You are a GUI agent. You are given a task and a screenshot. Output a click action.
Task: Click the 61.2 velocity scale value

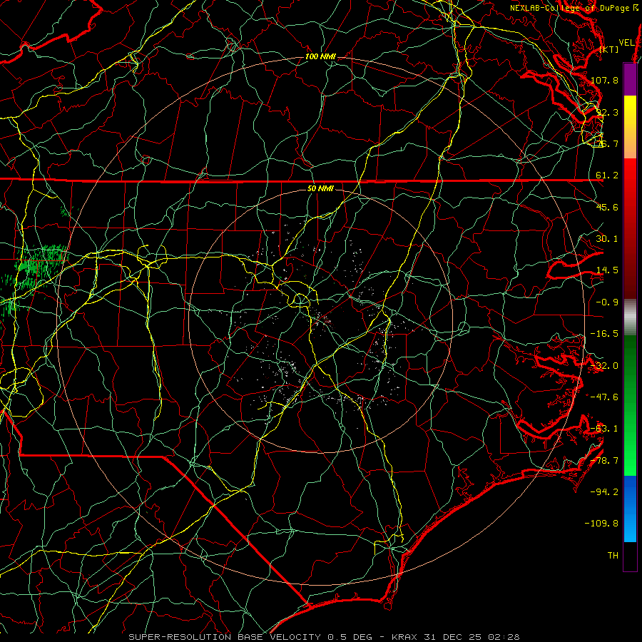(x=607, y=175)
